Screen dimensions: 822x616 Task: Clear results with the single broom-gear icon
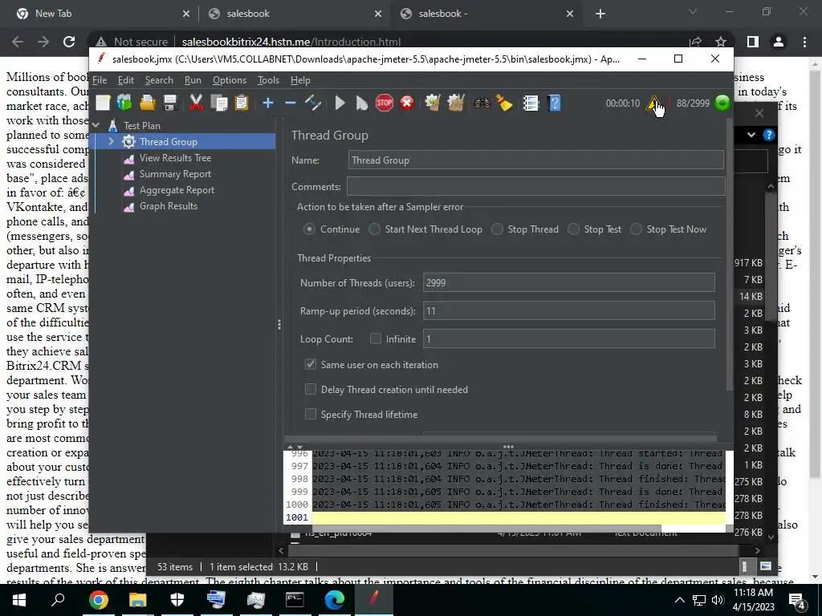(433, 103)
